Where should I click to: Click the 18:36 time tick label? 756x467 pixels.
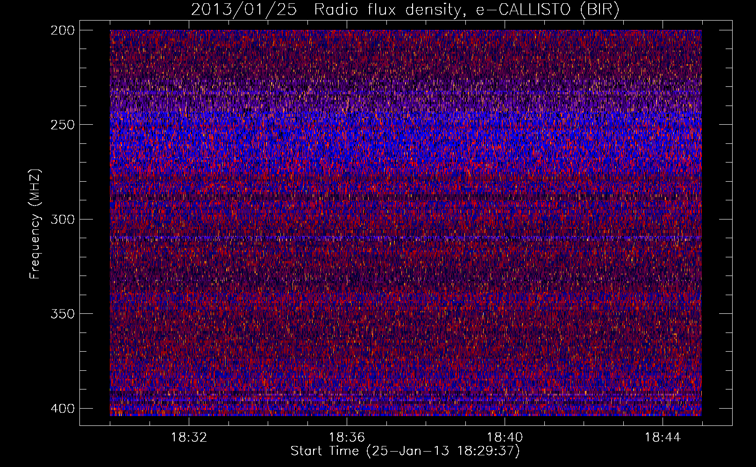point(347,438)
